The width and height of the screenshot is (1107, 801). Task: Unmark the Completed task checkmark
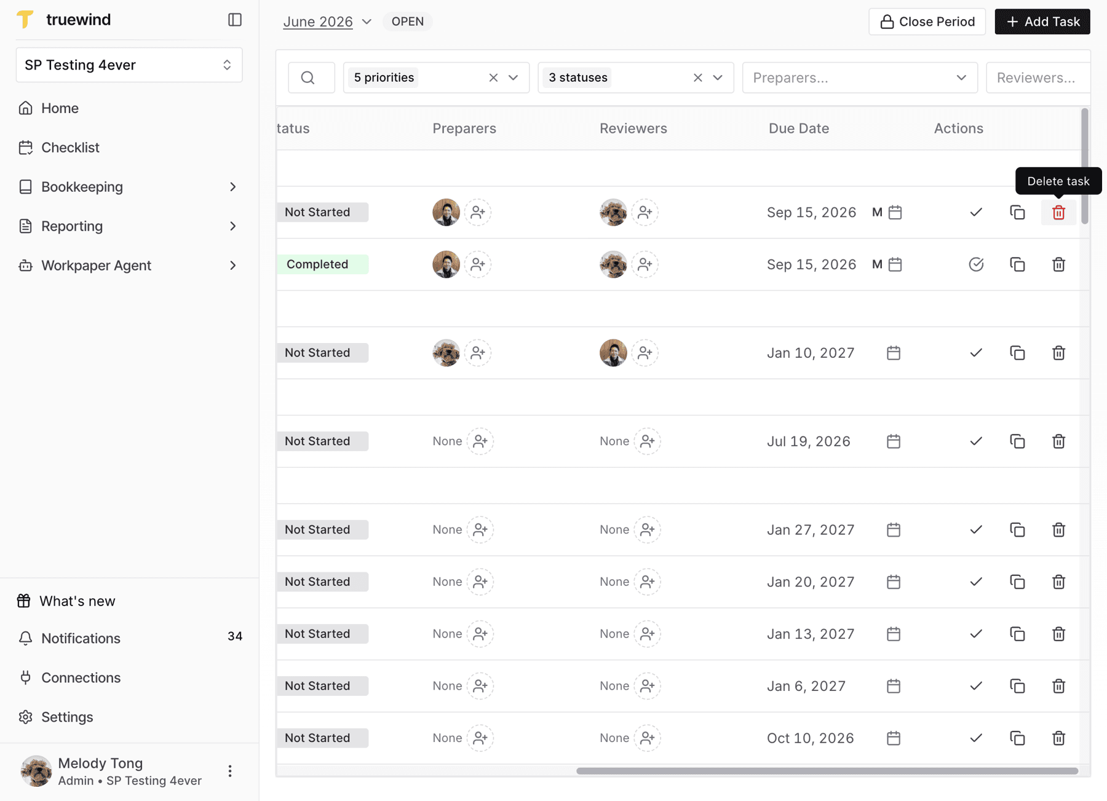(976, 264)
